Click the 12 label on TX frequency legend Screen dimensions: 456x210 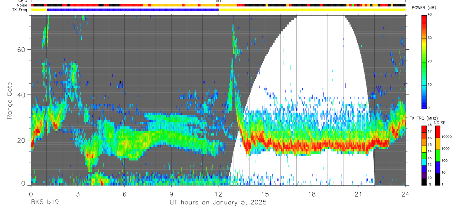tap(430, 164)
